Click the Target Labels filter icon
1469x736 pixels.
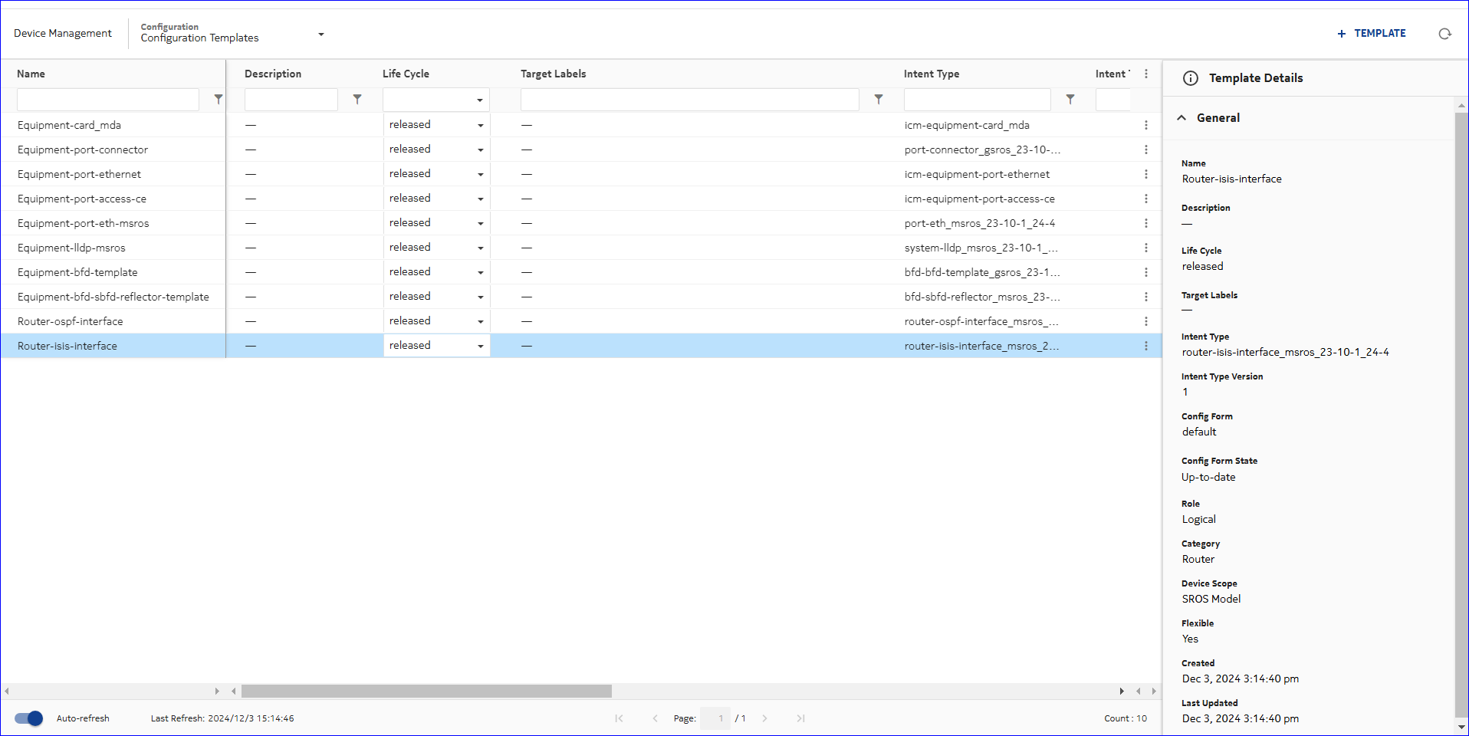pyautogui.click(x=879, y=100)
